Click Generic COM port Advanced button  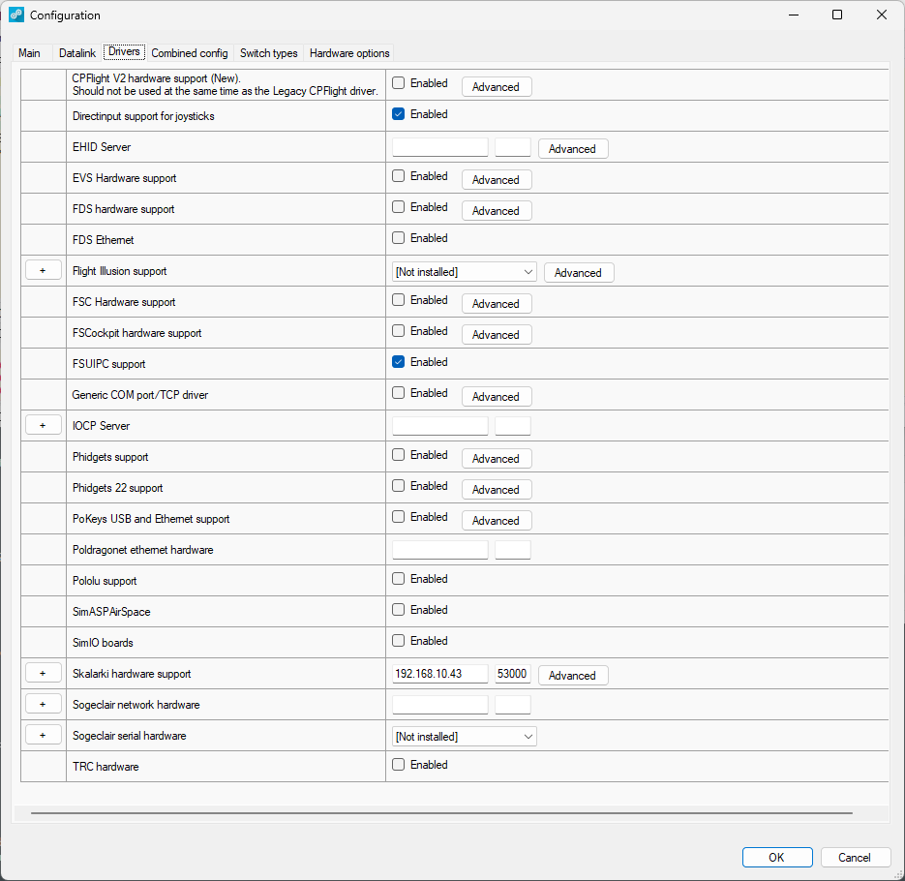(497, 397)
